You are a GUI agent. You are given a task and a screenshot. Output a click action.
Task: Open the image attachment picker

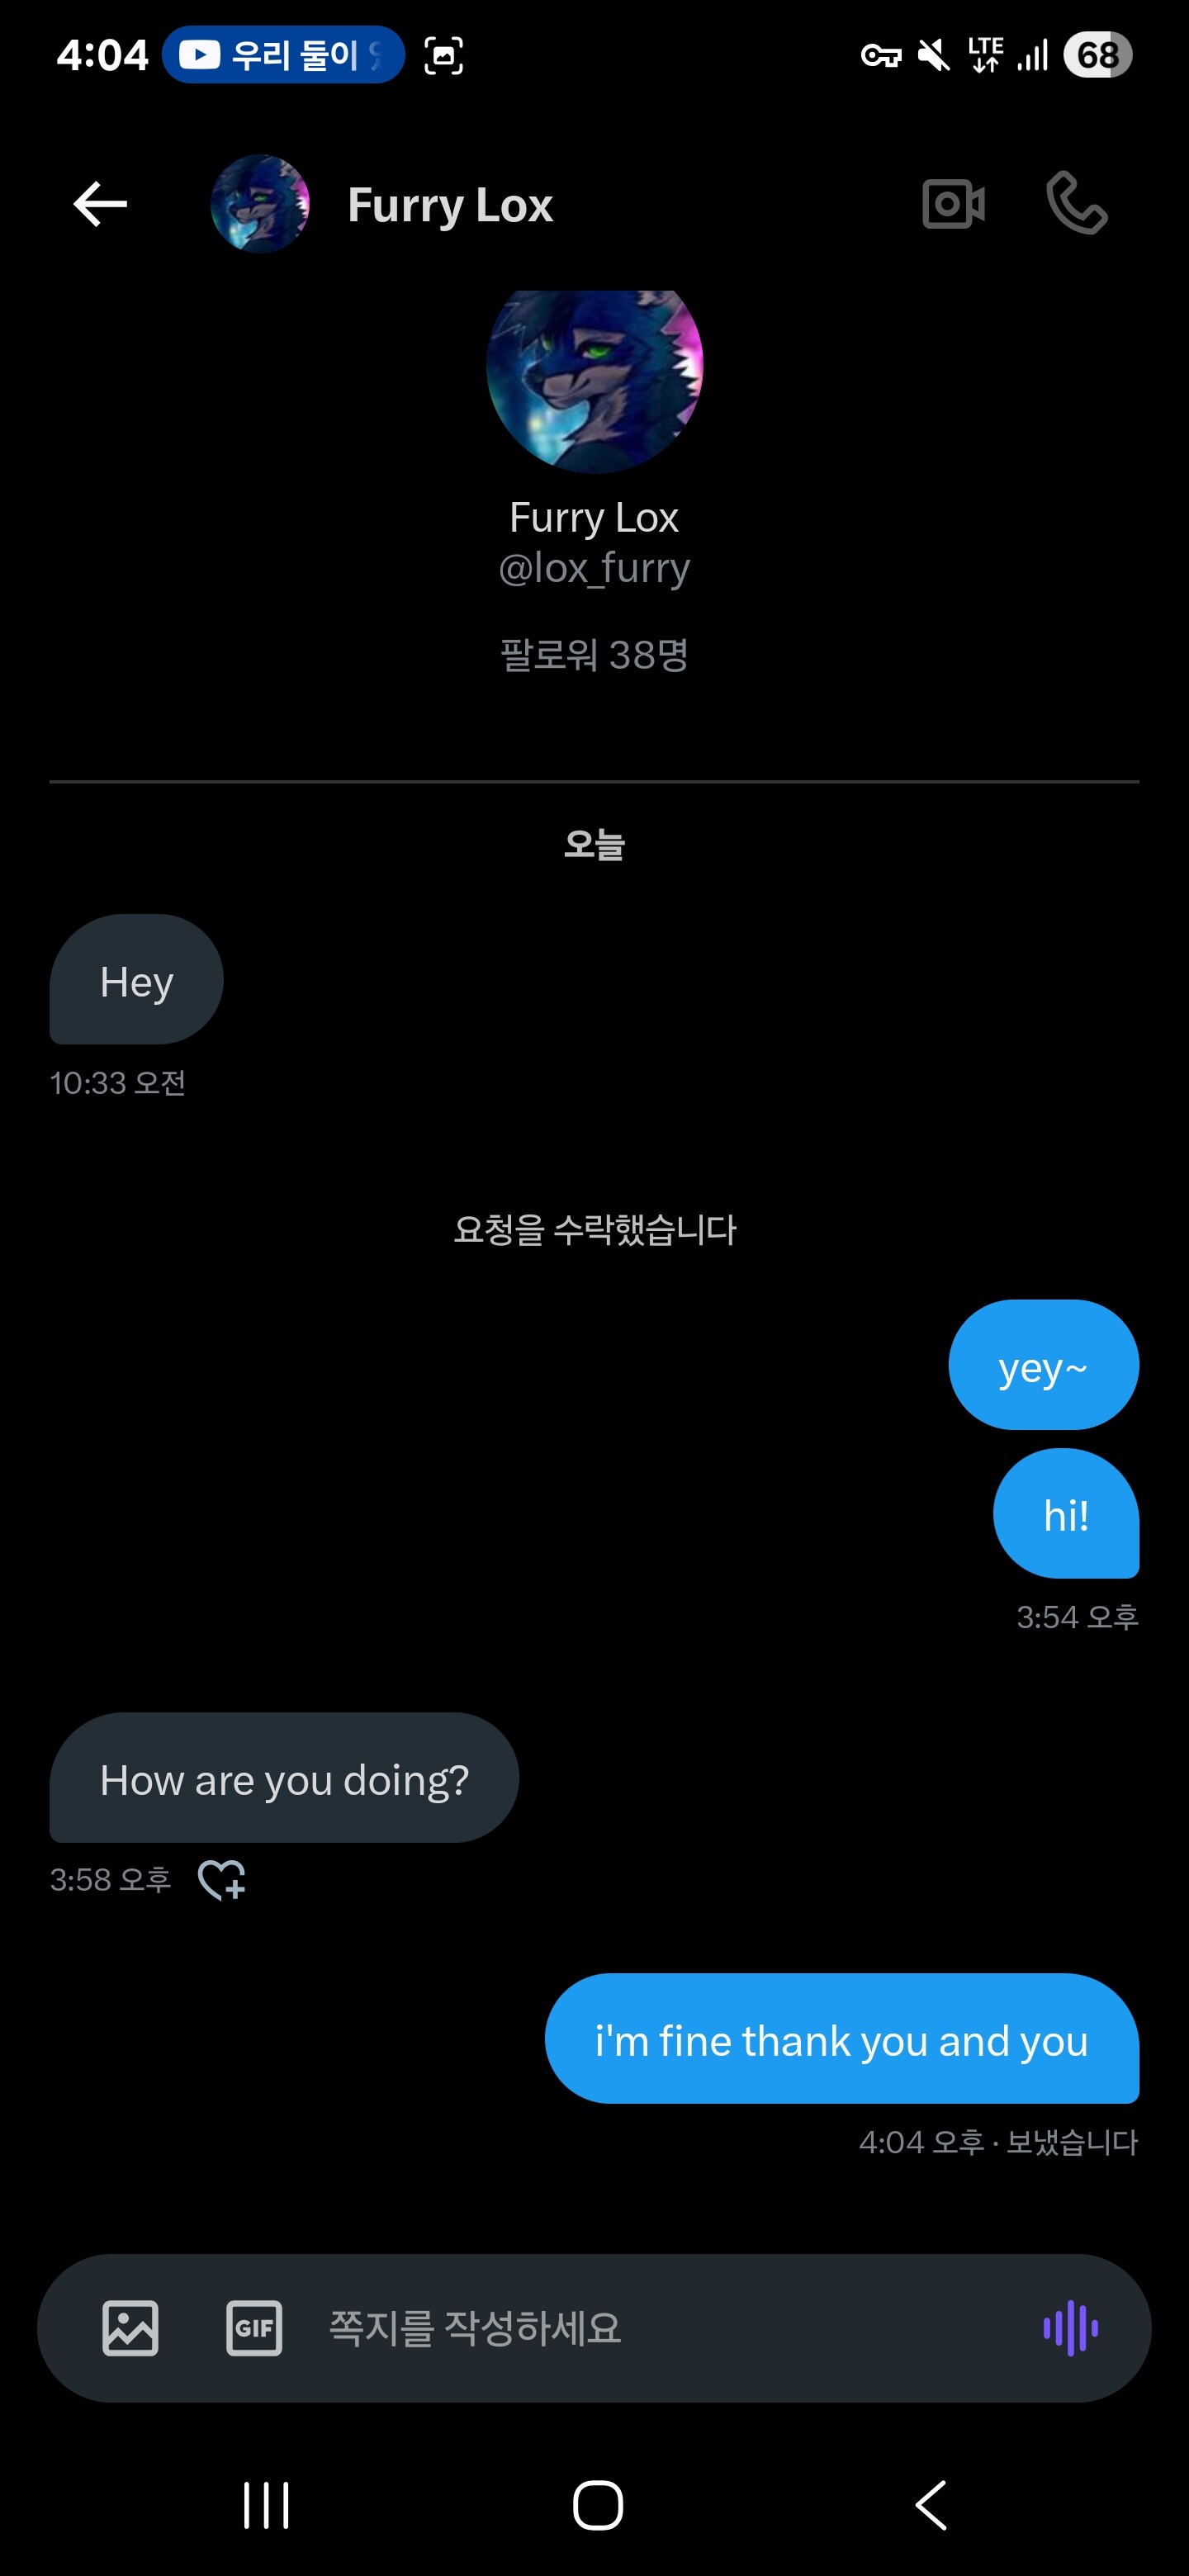130,2328
